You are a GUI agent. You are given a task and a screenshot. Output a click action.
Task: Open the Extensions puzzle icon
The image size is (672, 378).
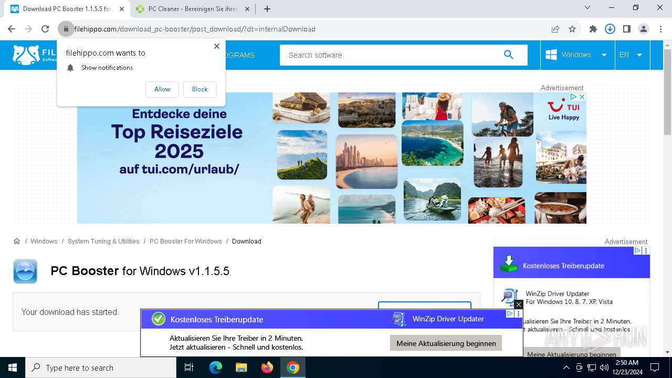593,29
